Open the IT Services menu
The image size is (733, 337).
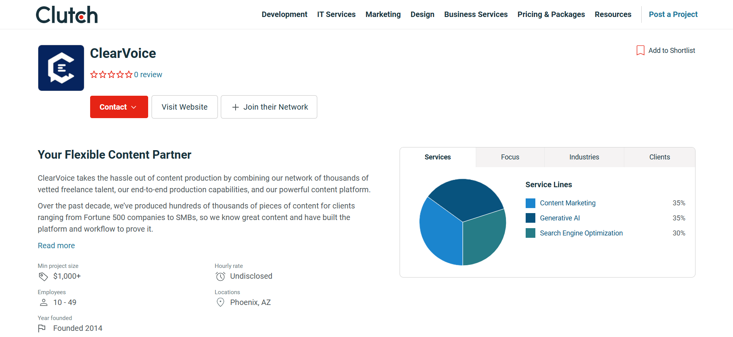[x=336, y=14]
